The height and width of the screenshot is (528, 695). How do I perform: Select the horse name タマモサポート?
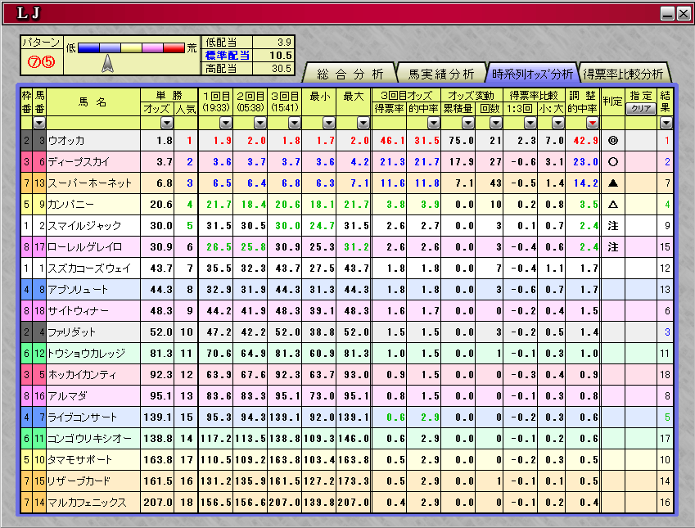point(79,460)
